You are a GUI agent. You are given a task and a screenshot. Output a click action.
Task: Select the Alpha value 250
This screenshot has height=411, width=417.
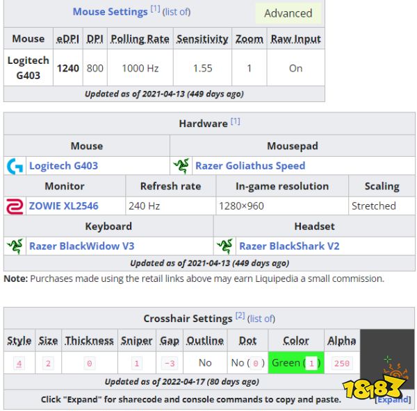[x=342, y=363]
